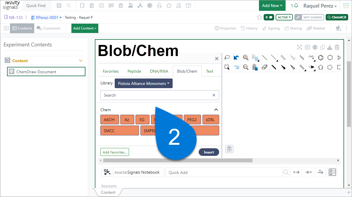Select the PEG2 monomer
This screenshot has width=352, height=197.
pyautogui.click(x=192, y=120)
